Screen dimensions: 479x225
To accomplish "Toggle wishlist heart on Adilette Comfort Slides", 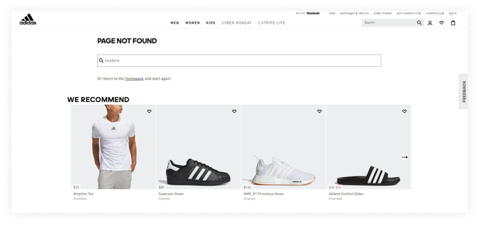I will coord(404,111).
